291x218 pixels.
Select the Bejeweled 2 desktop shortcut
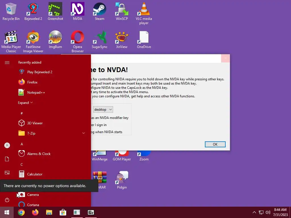[x=33, y=11]
